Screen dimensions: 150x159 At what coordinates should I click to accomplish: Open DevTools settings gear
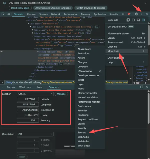point(136,14)
